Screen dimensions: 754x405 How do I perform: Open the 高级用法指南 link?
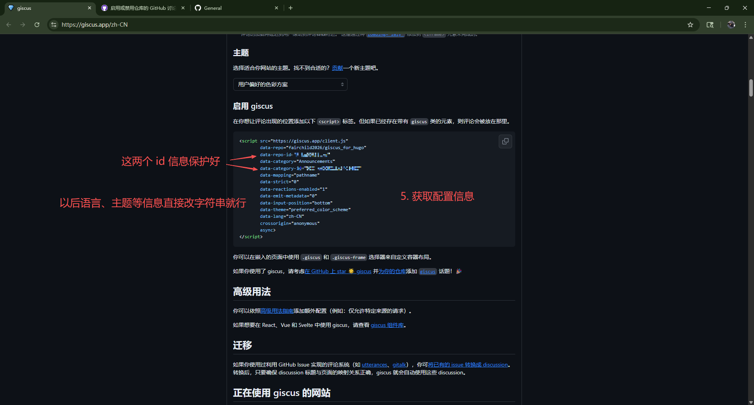277,311
